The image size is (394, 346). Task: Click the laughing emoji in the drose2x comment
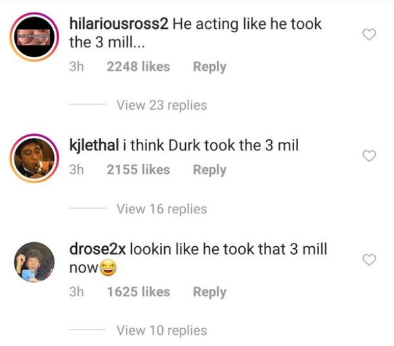(x=108, y=268)
